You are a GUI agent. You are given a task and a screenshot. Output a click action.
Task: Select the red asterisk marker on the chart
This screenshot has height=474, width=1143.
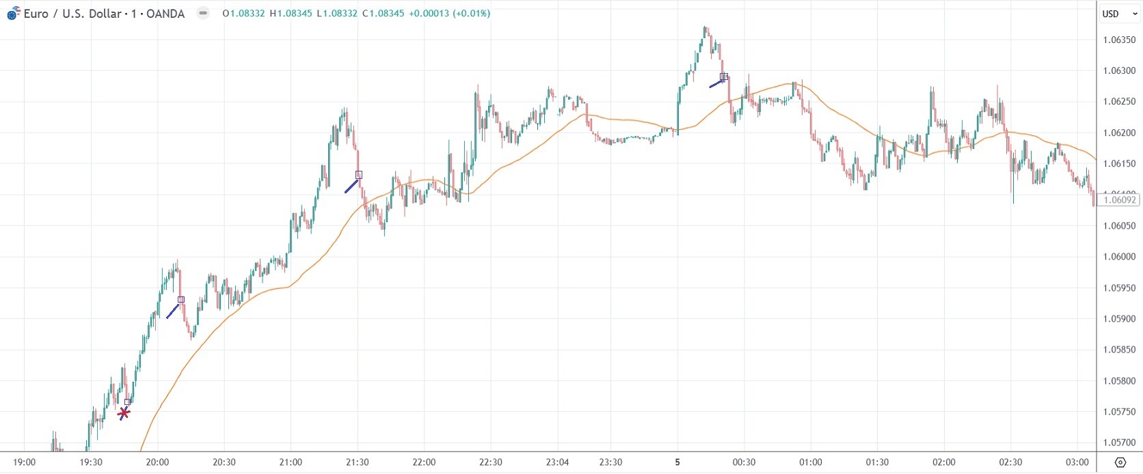pos(124,413)
